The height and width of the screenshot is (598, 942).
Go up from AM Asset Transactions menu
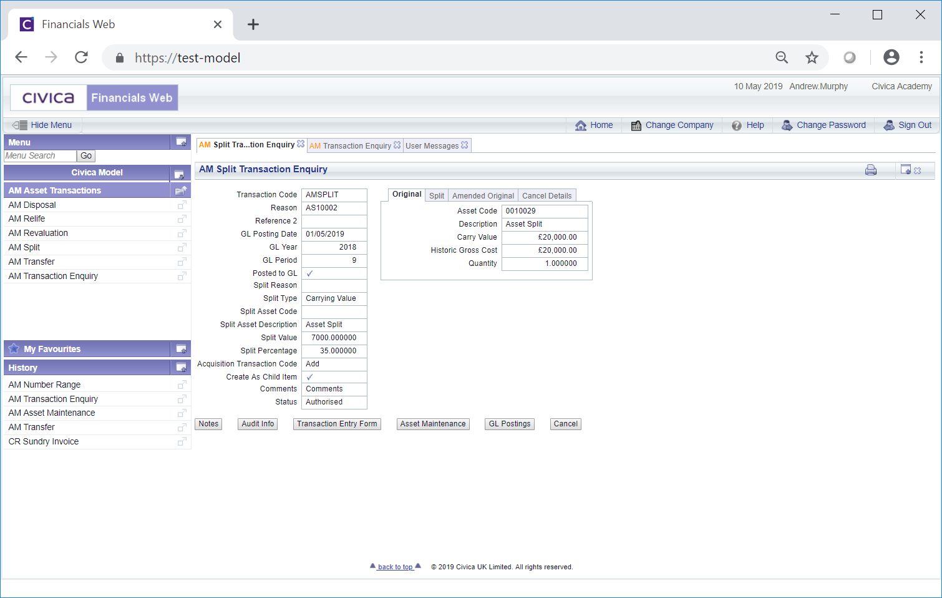[x=181, y=190]
